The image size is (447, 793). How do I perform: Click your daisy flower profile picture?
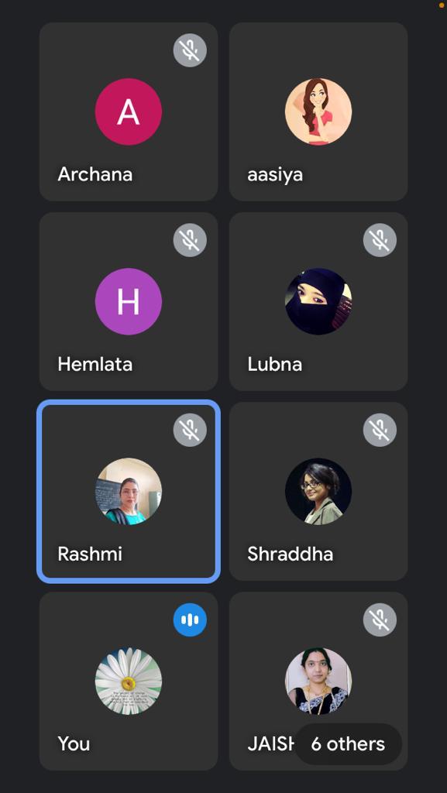click(x=129, y=681)
